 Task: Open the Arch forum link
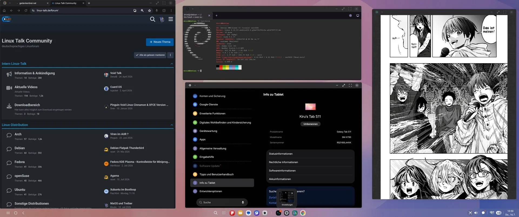coord(18,134)
